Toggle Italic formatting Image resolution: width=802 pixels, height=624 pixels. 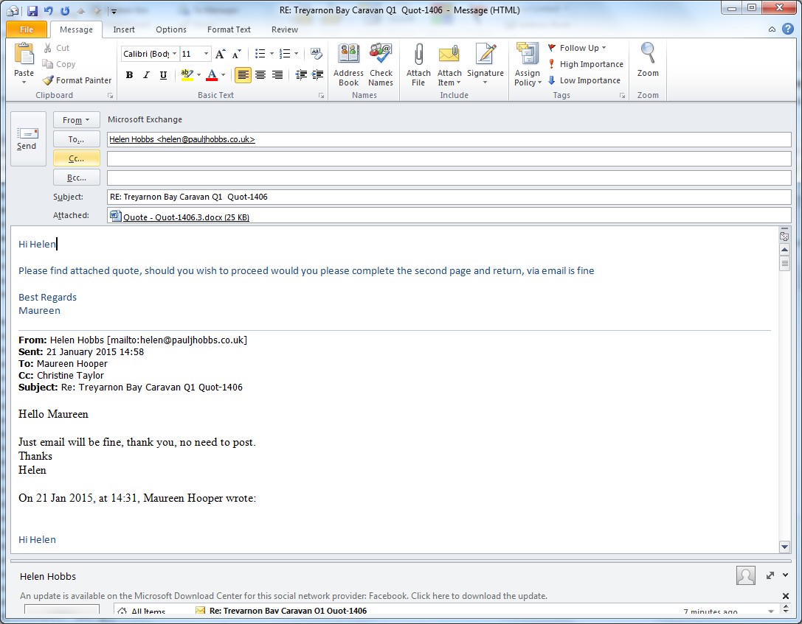tap(146, 75)
